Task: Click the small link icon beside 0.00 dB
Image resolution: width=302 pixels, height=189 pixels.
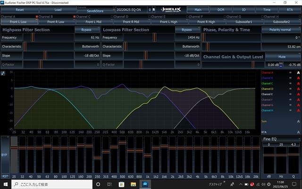Action: point(281,65)
